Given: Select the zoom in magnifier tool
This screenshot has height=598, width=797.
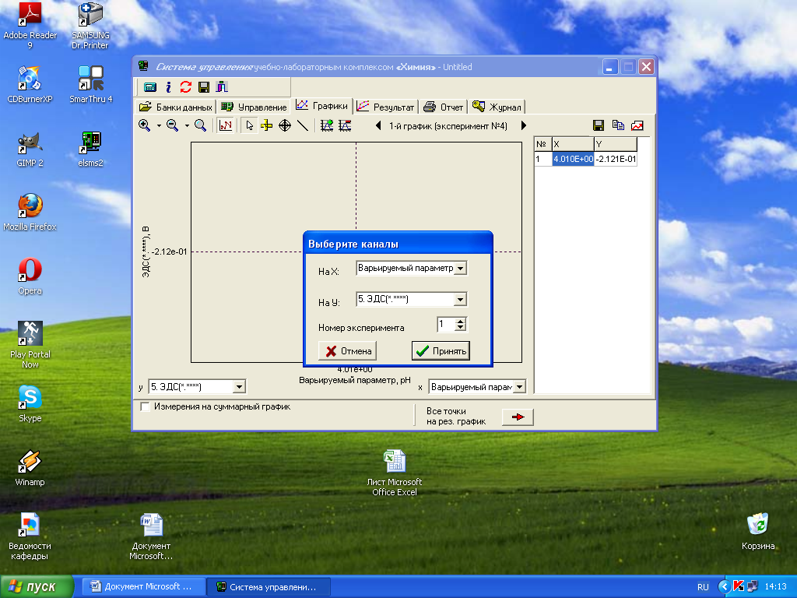Looking at the screenshot, I should tap(144, 125).
